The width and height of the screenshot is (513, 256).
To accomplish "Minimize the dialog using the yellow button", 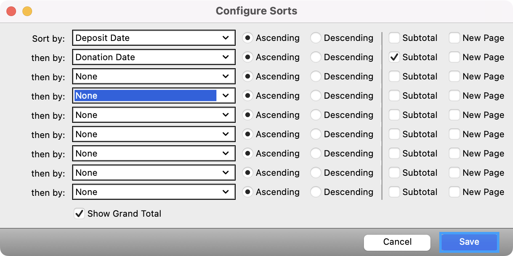I will (x=27, y=11).
